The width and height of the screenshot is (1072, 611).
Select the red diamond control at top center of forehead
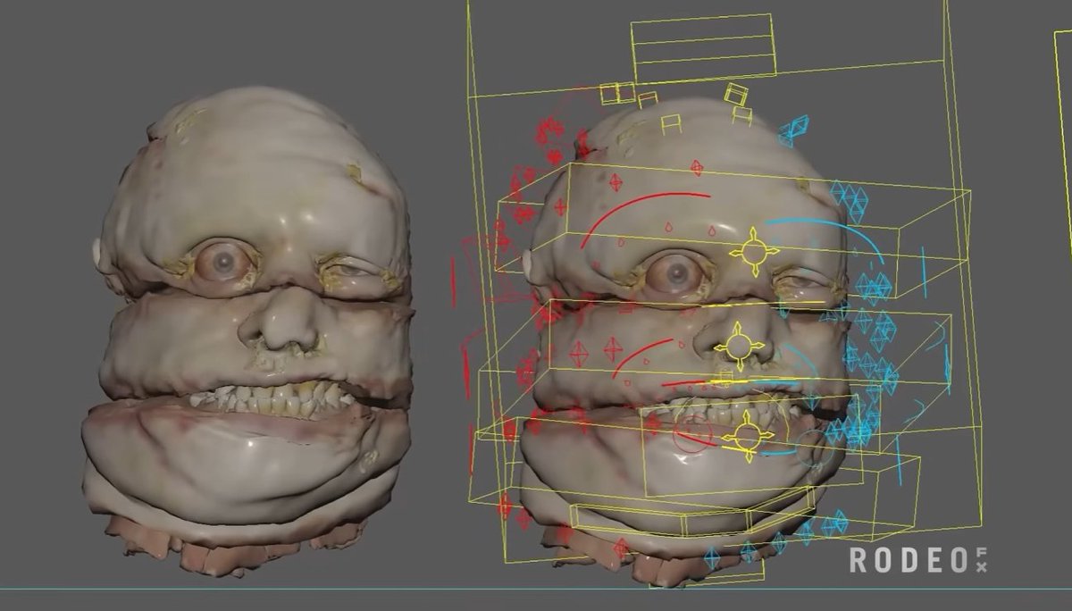(698, 167)
